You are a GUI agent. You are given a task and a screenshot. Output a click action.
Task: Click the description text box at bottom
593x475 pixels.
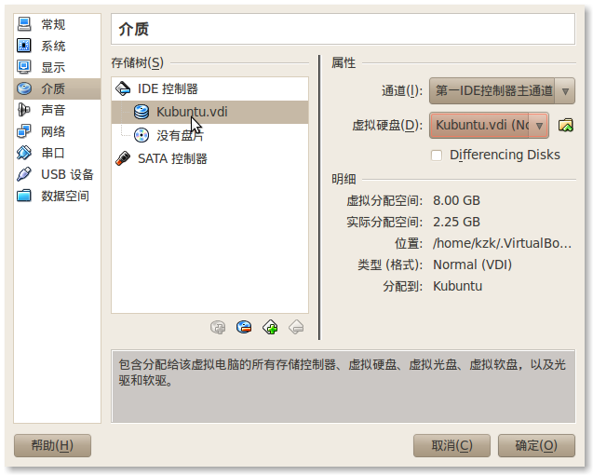[x=343, y=387]
